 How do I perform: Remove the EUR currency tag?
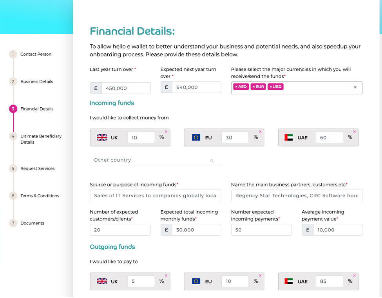pos(253,87)
